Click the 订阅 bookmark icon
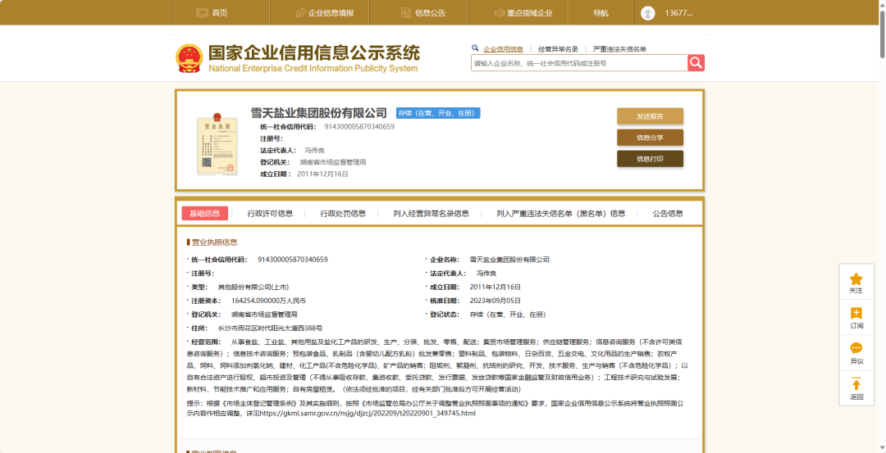Screen dimensions: 886x453 point(856,314)
